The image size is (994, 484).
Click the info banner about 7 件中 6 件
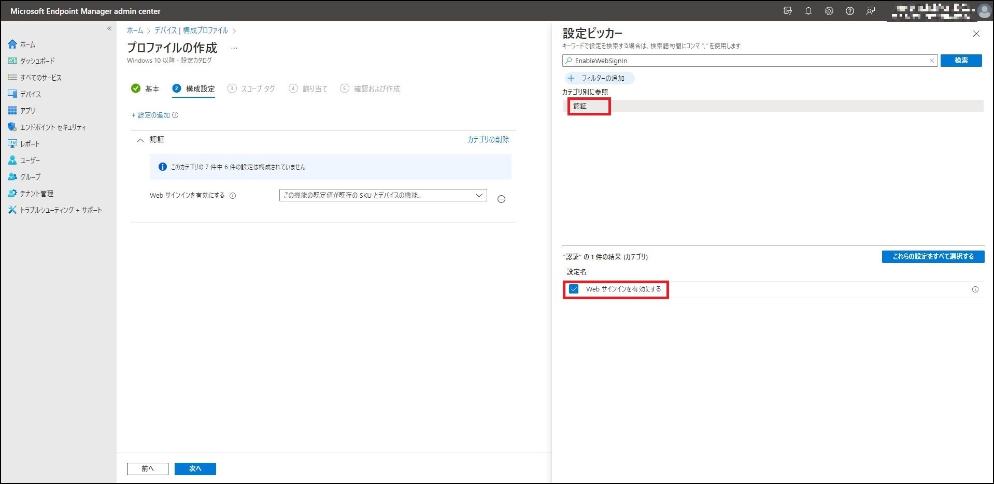[x=331, y=167]
